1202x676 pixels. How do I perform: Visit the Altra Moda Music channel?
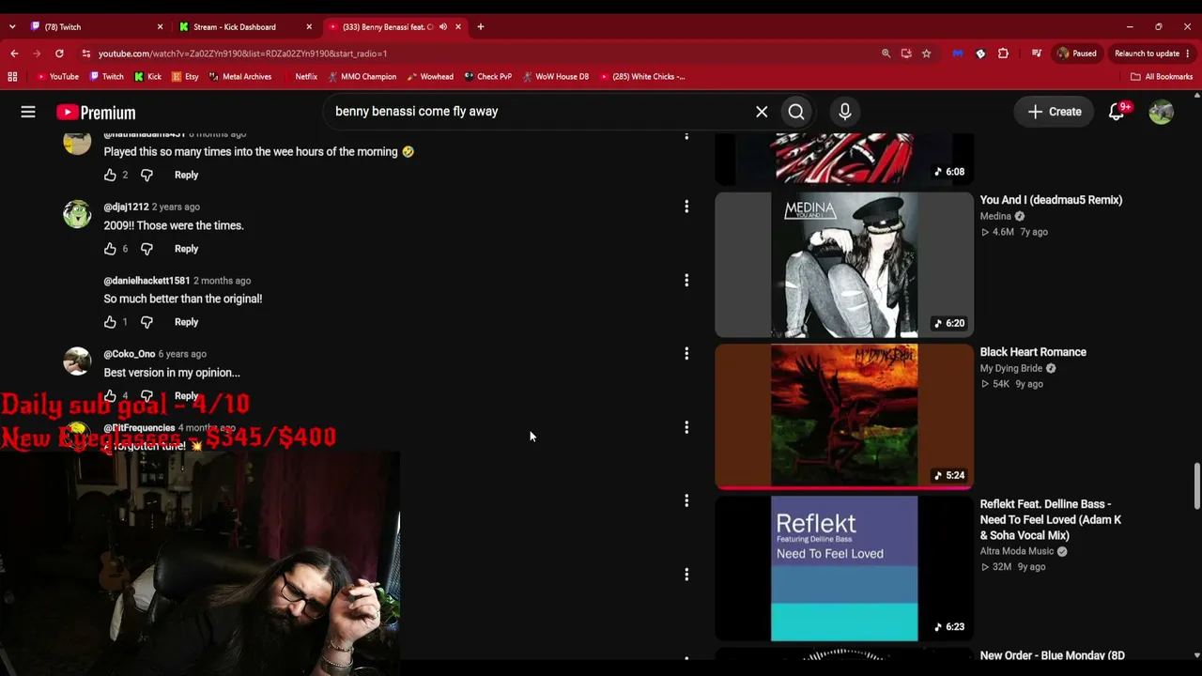pos(1017,551)
